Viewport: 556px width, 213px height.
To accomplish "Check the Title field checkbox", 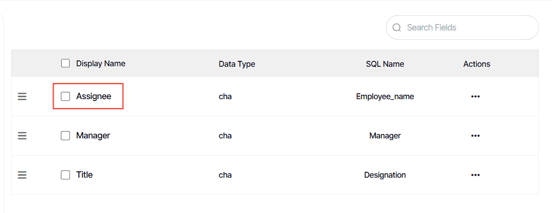I will [x=65, y=175].
